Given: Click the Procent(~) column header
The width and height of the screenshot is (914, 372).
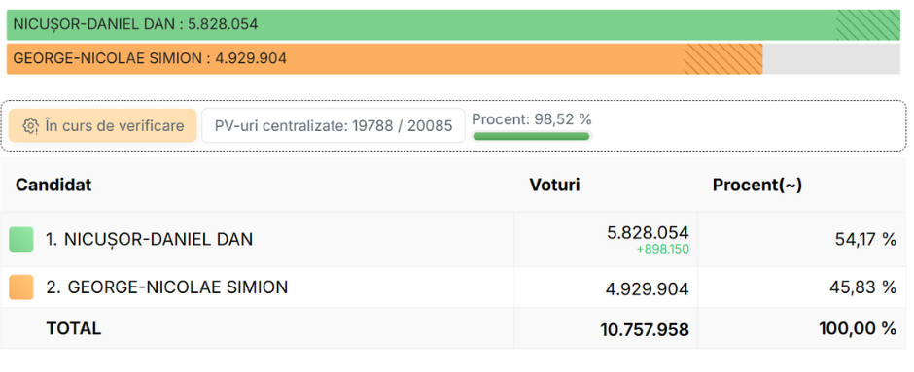Looking at the screenshot, I should [757, 186].
